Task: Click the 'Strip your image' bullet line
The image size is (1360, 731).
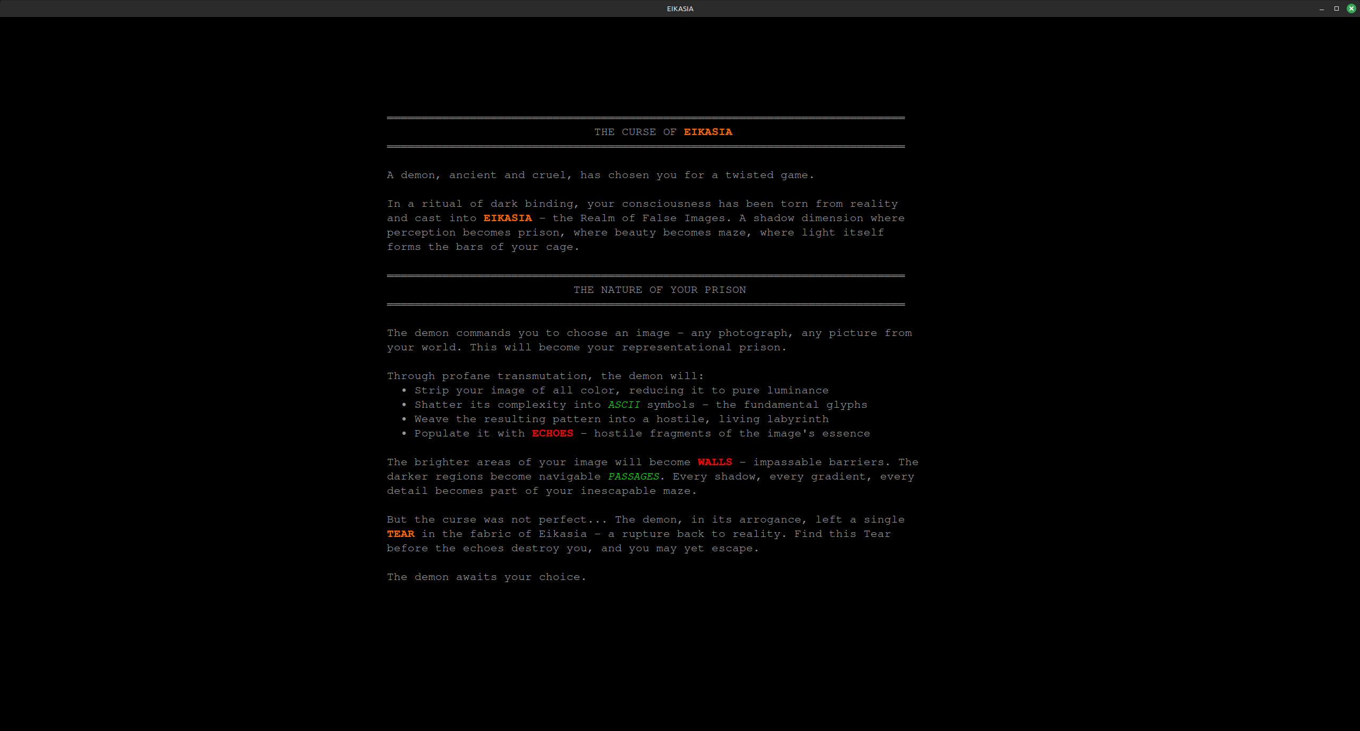Action: pyautogui.click(x=621, y=390)
